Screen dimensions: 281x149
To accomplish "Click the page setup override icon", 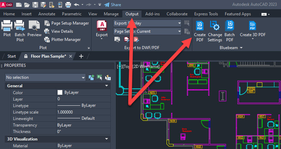I will [187, 31].
